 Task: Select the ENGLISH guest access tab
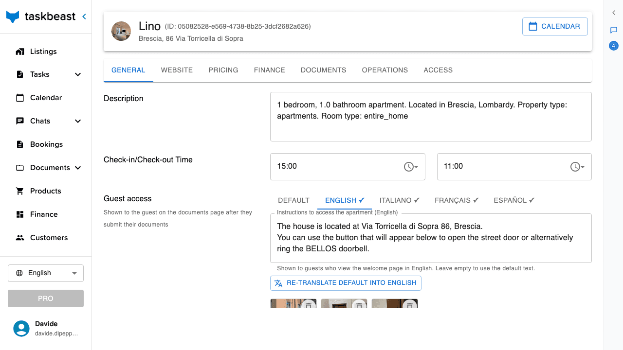(345, 200)
